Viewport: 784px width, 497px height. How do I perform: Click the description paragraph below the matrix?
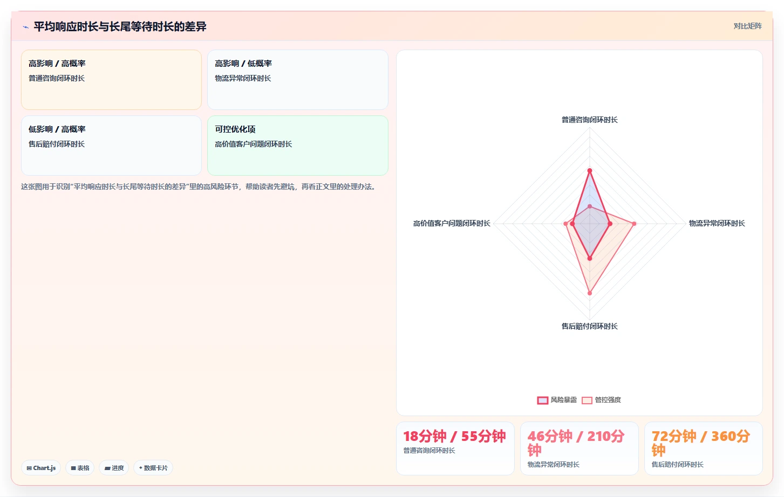point(199,187)
